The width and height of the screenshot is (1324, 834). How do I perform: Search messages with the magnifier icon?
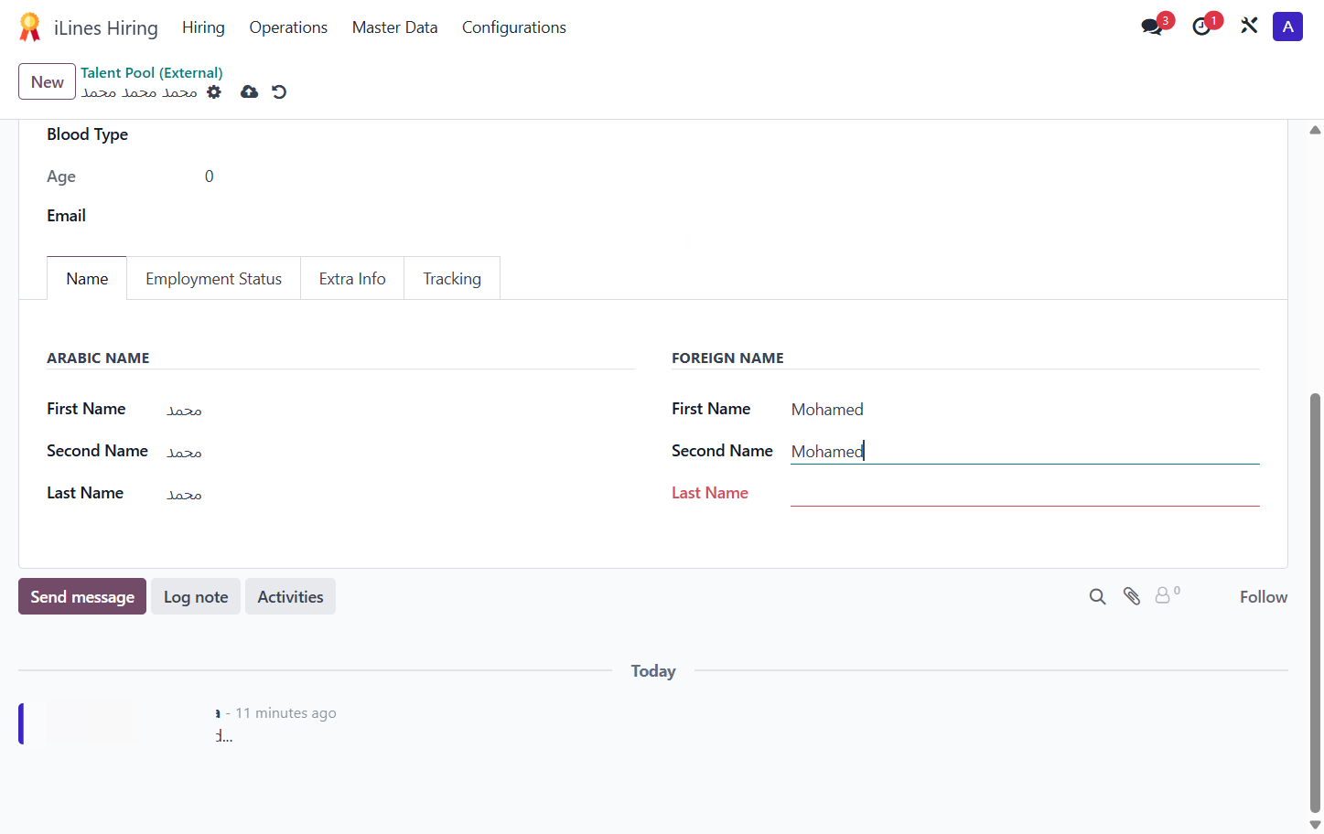click(x=1097, y=596)
